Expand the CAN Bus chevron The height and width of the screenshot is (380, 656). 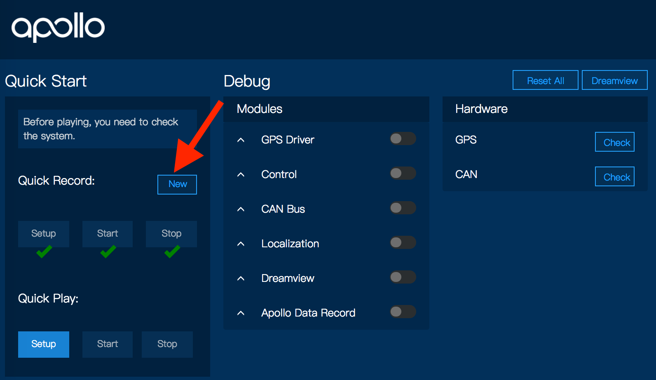(x=241, y=209)
